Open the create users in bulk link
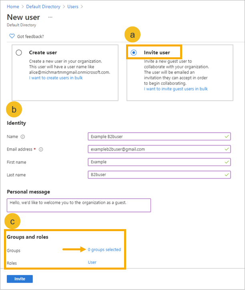Screen dimensions: 245x290 tap(56, 78)
